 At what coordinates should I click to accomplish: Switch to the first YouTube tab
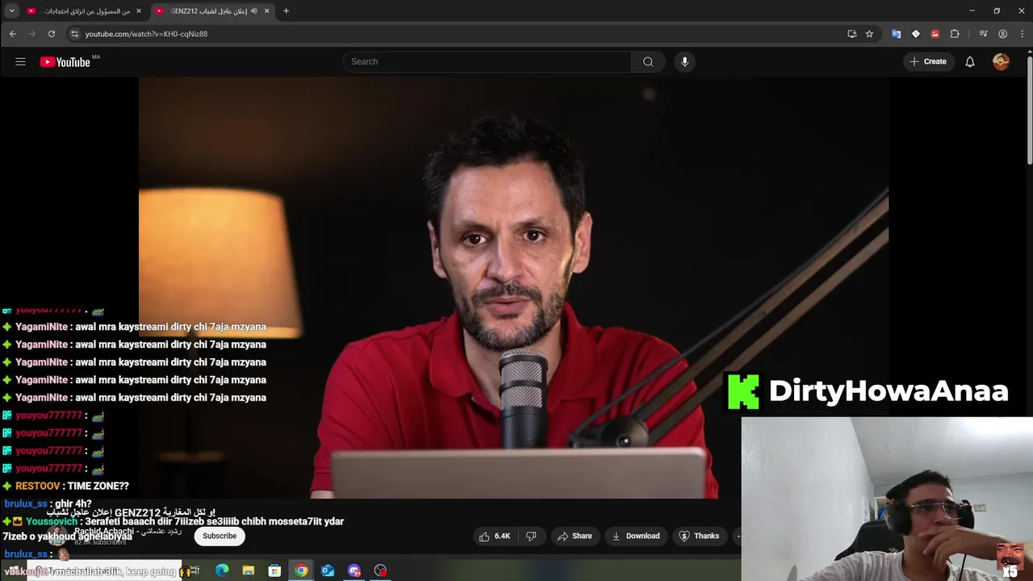click(x=84, y=11)
